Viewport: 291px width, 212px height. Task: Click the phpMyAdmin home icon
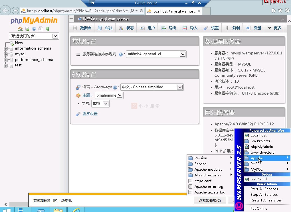[x=20, y=29]
